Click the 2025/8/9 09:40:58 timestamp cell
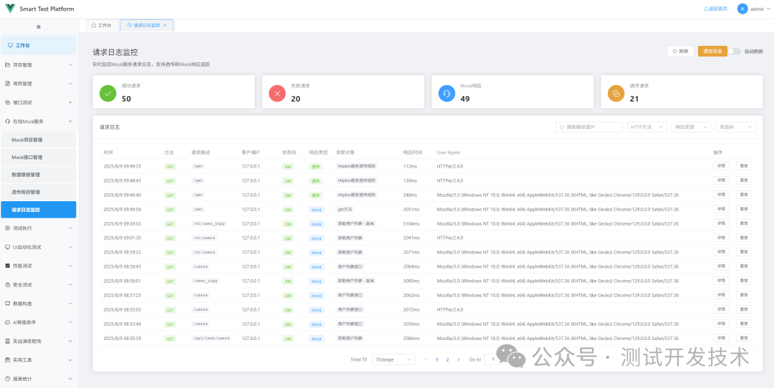This screenshot has height=388, width=774. pos(122,209)
